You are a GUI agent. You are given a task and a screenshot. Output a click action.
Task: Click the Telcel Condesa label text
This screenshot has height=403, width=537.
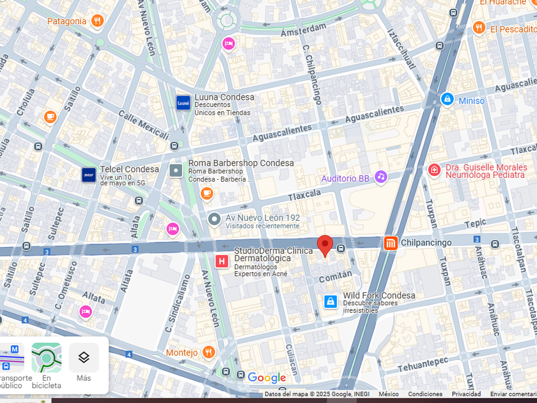129,170
